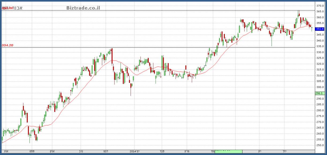Screen dimensions: 327x155
Task: Click the green highlighted date on time axis
Action: [x=228, y=151]
